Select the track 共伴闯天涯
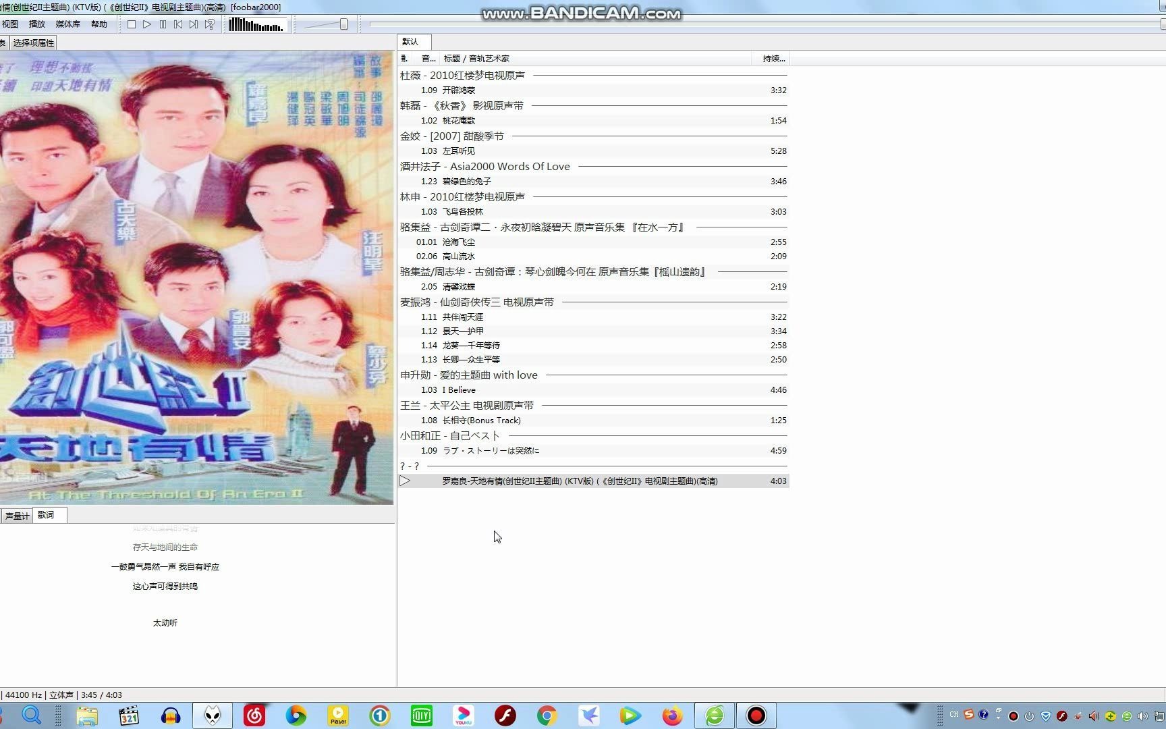Screen dimensions: 1166x729 coord(593,317)
